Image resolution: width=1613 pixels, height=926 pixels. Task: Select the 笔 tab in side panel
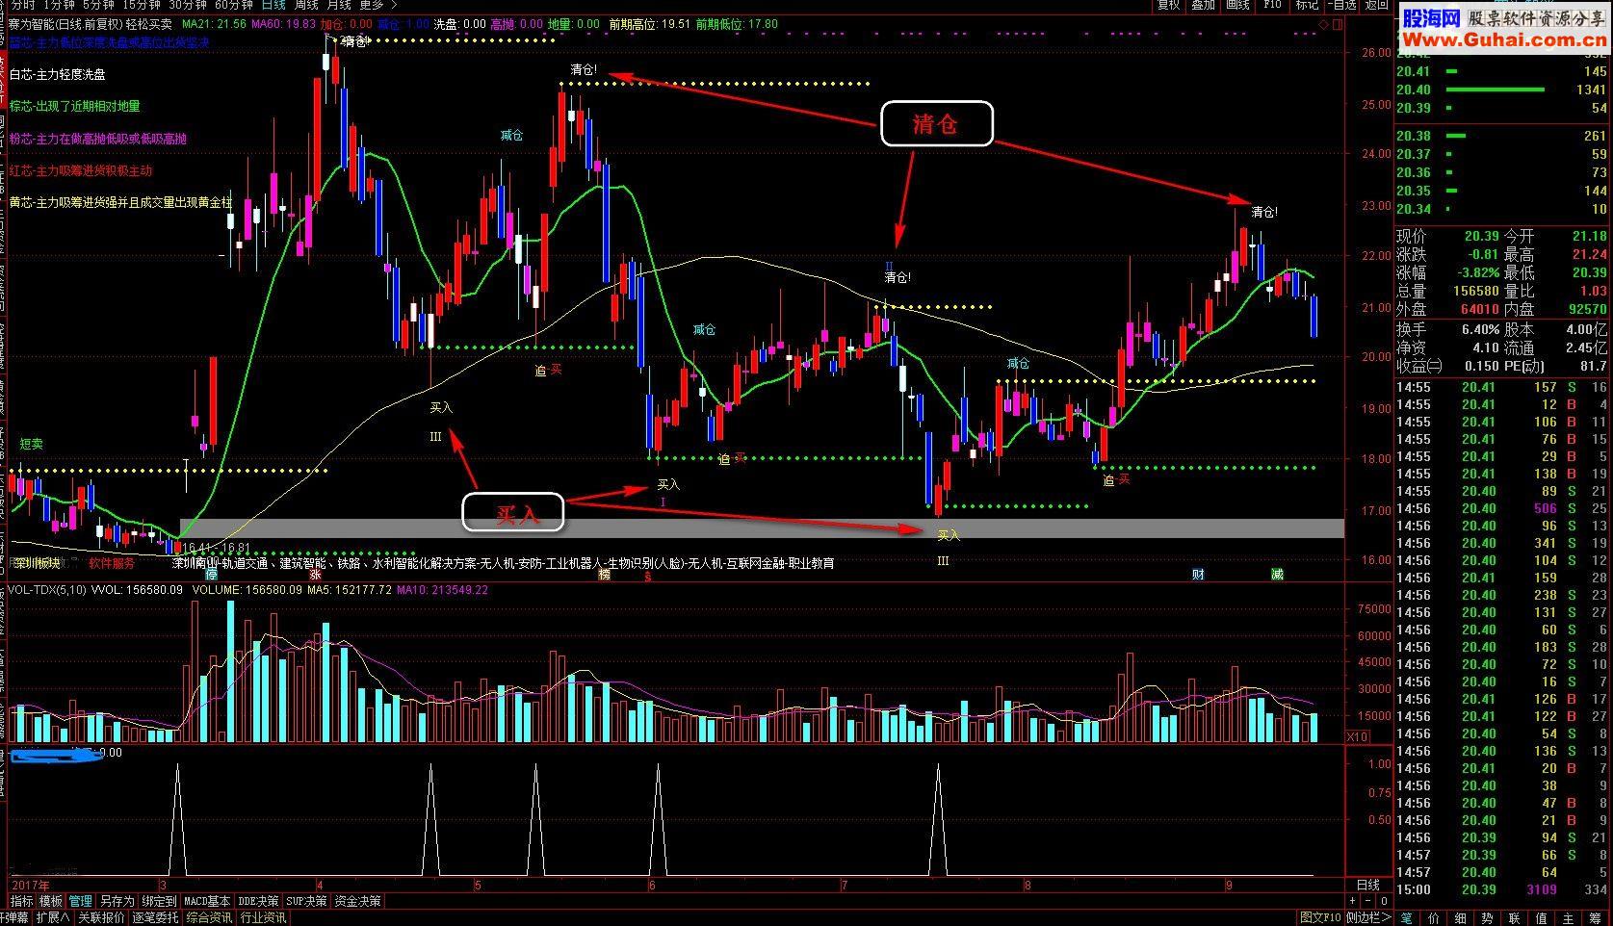click(1407, 918)
